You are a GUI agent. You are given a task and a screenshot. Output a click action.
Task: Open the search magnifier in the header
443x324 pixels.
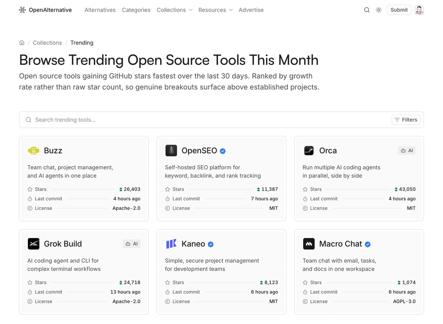(367, 10)
